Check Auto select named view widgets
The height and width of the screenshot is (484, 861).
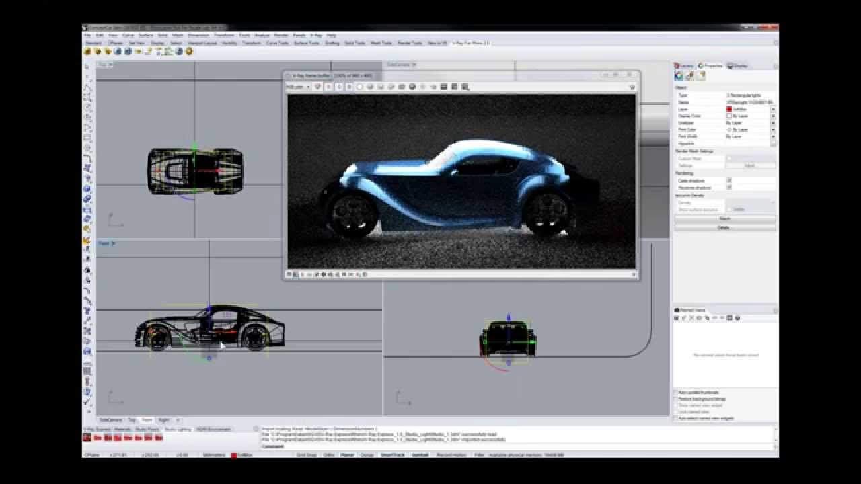click(x=675, y=418)
